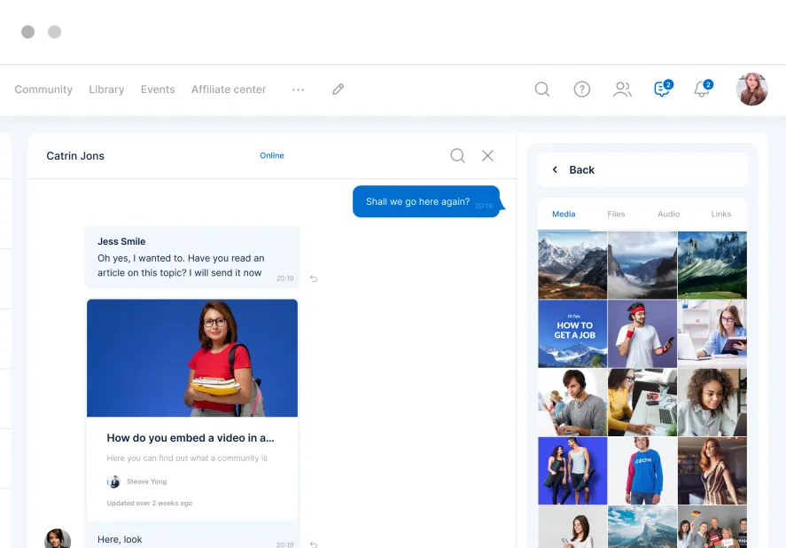
Task: Switch to the Files tab
Action: (616, 214)
